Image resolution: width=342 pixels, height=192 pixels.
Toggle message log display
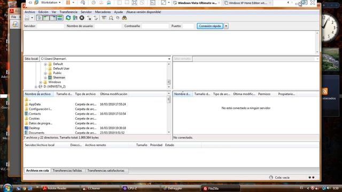click(x=40, y=18)
